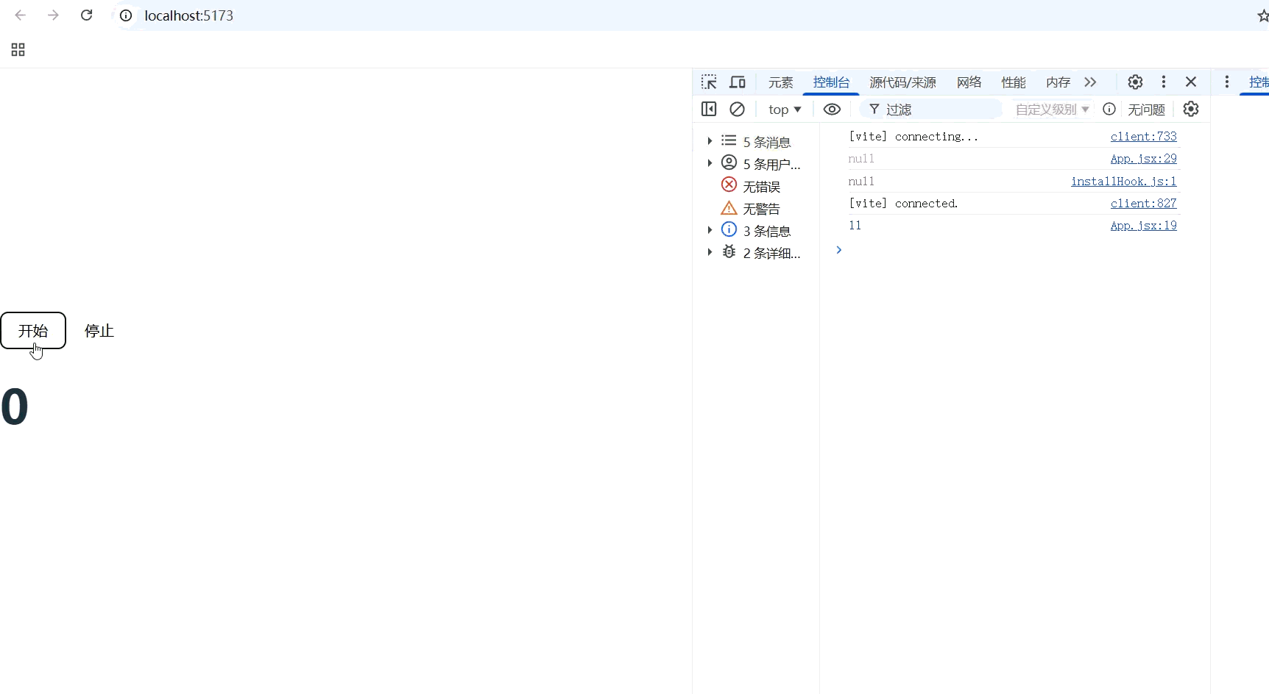Reload the localhost page
The height and width of the screenshot is (694, 1269).
pos(86,15)
